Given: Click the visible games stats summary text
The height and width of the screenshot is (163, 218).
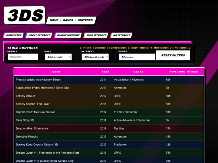Looking at the screenshot, I should [x=135, y=47].
